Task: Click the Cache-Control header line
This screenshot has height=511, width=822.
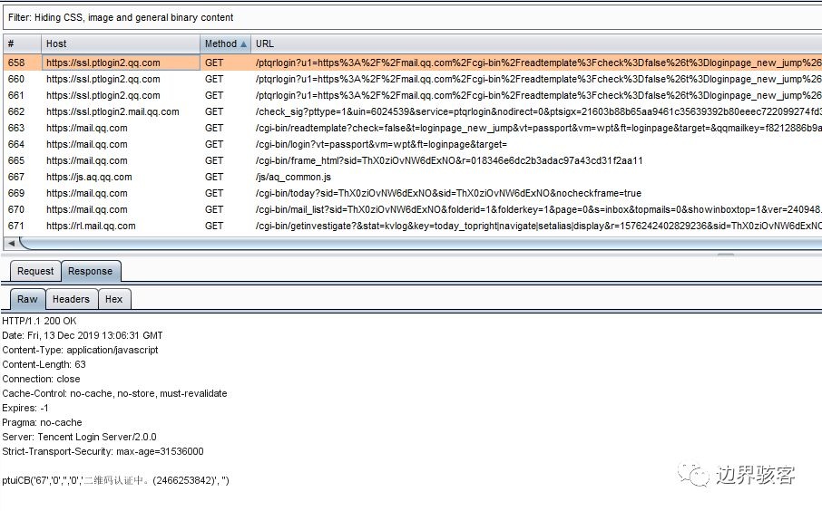Action: (x=115, y=394)
